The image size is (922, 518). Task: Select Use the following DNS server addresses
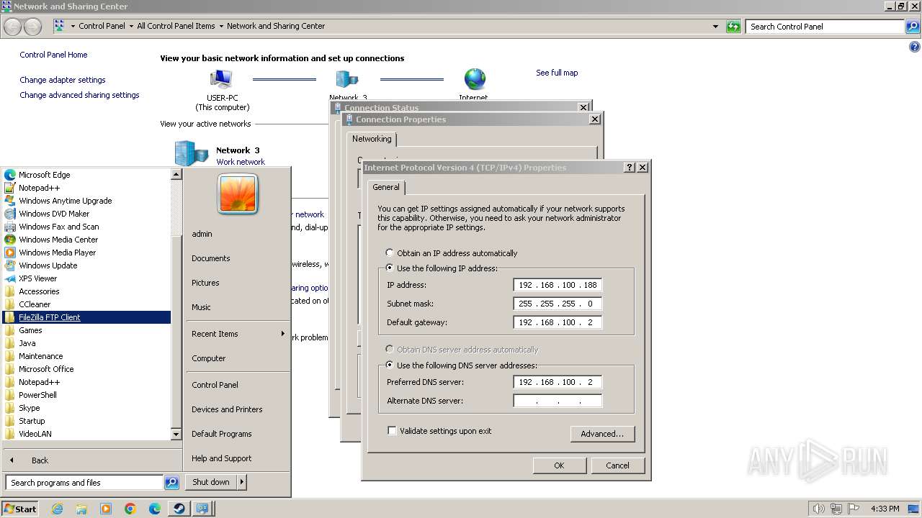coord(390,365)
